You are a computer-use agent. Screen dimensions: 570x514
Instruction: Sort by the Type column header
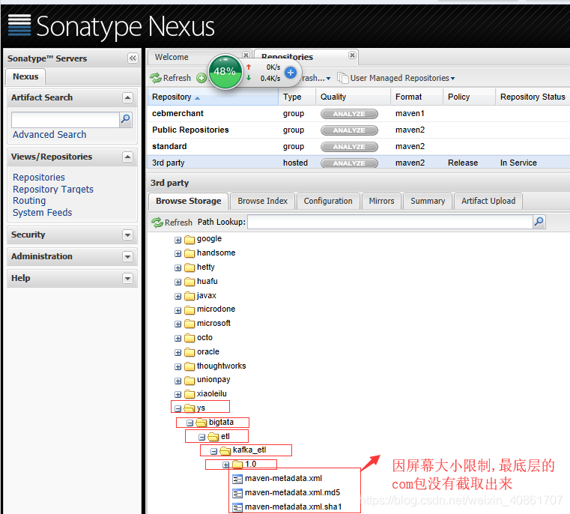coord(297,97)
